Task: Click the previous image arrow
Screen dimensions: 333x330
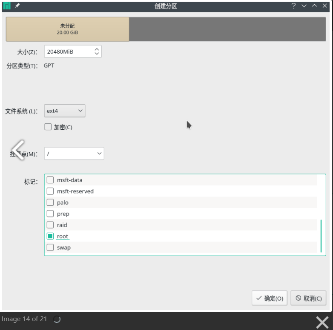Action: (17, 149)
